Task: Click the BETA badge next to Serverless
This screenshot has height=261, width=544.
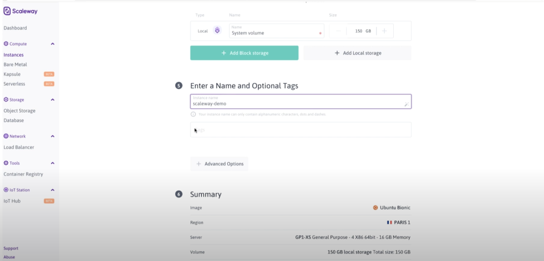Action: (49, 84)
